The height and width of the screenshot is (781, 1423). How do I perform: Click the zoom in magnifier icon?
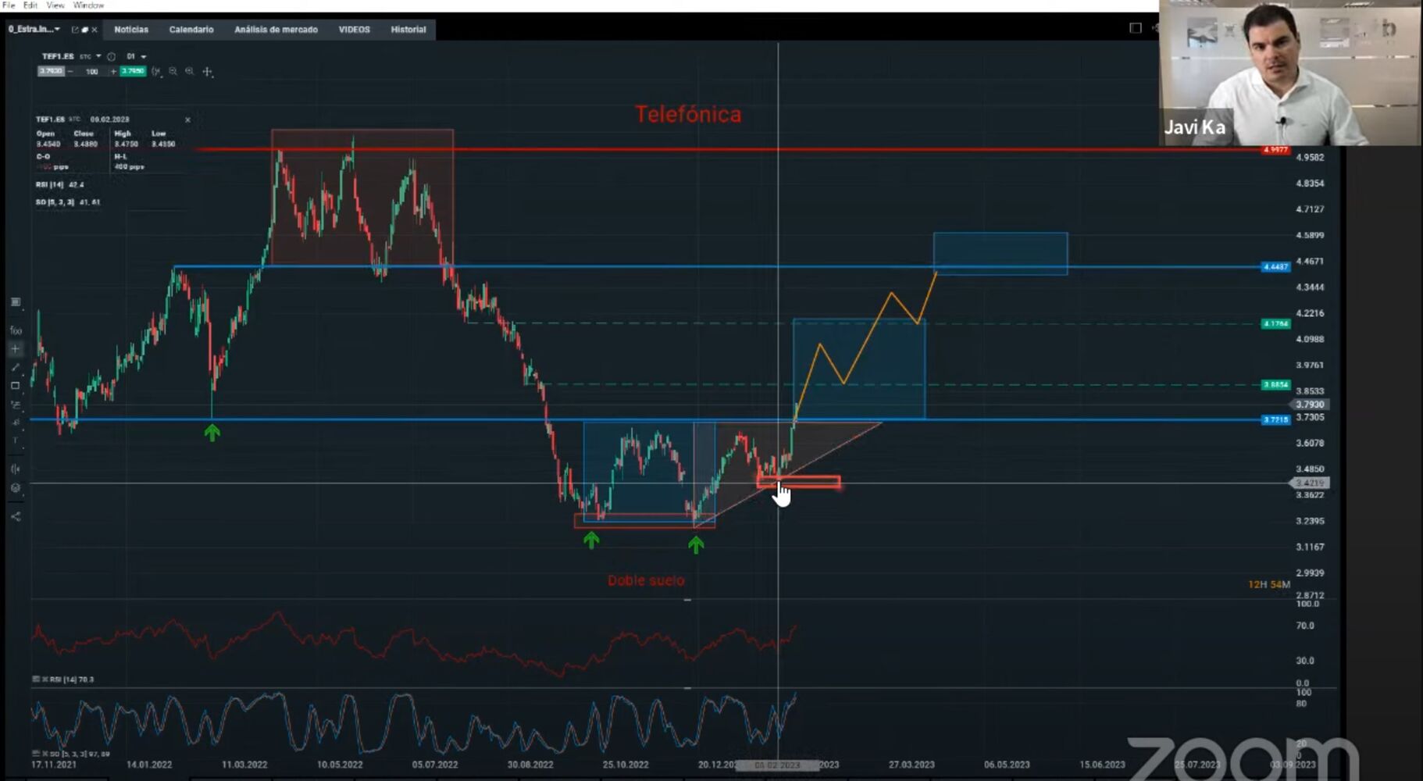click(190, 71)
